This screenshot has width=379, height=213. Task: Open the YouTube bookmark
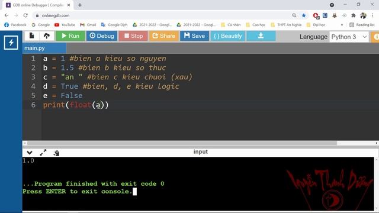coord(65,25)
